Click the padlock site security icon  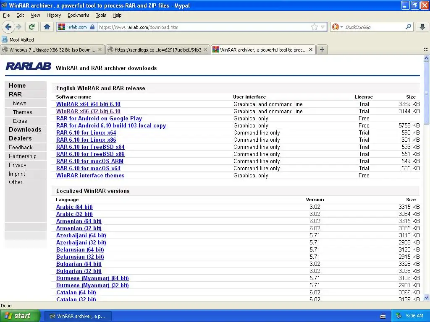point(92,27)
